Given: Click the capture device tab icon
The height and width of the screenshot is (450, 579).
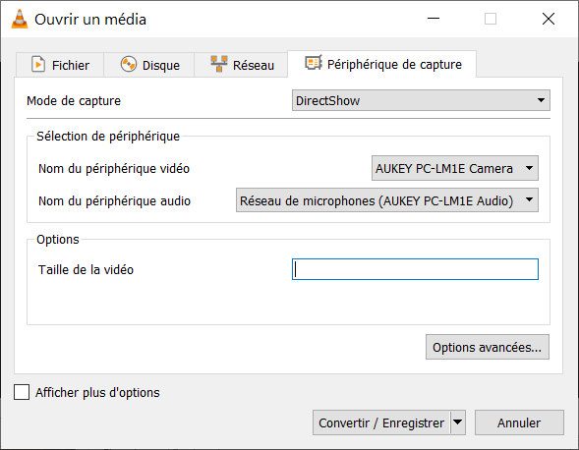Looking at the screenshot, I should pos(314,63).
